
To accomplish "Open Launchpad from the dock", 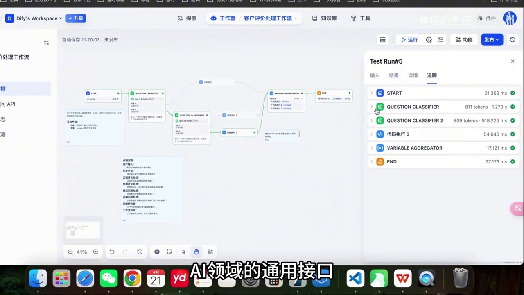I will pos(62,279).
